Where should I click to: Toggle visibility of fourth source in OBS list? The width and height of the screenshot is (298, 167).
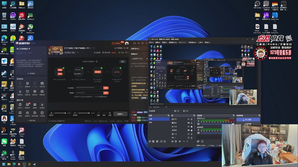coord(188,130)
